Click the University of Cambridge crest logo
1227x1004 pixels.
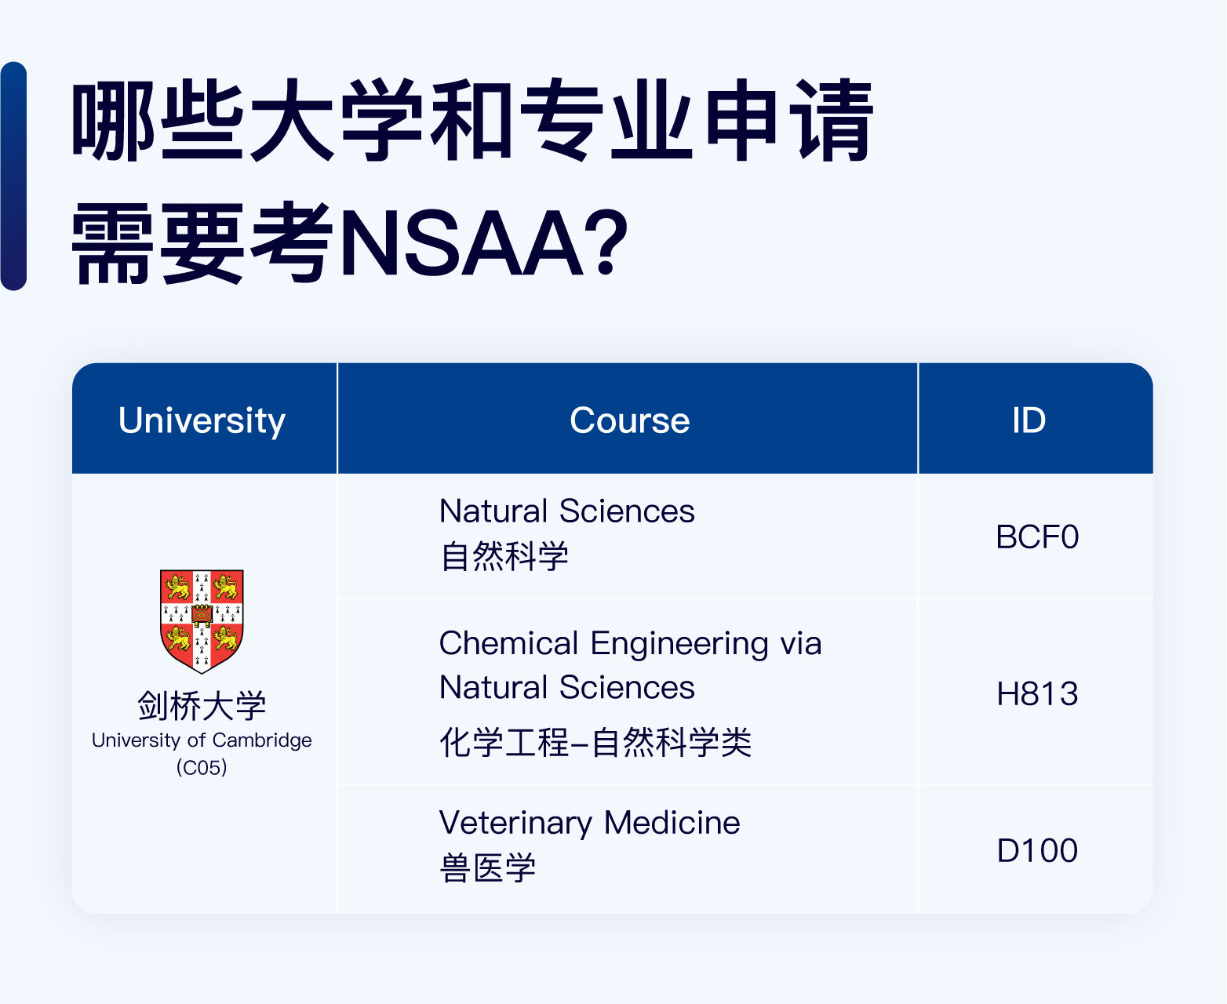(202, 621)
